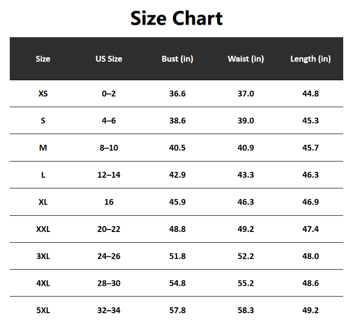
Task: Click length value 49.2 in 5XL row
Action: pyautogui.click(x=310, y=310)
